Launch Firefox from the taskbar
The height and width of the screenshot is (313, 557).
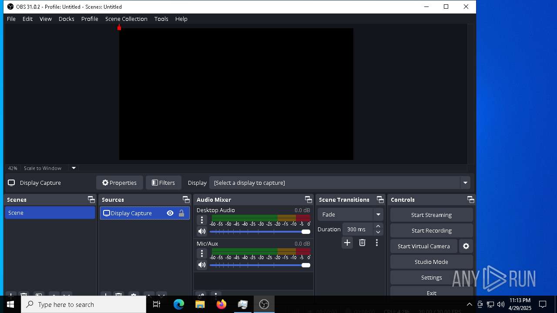(x=221, y=304)
